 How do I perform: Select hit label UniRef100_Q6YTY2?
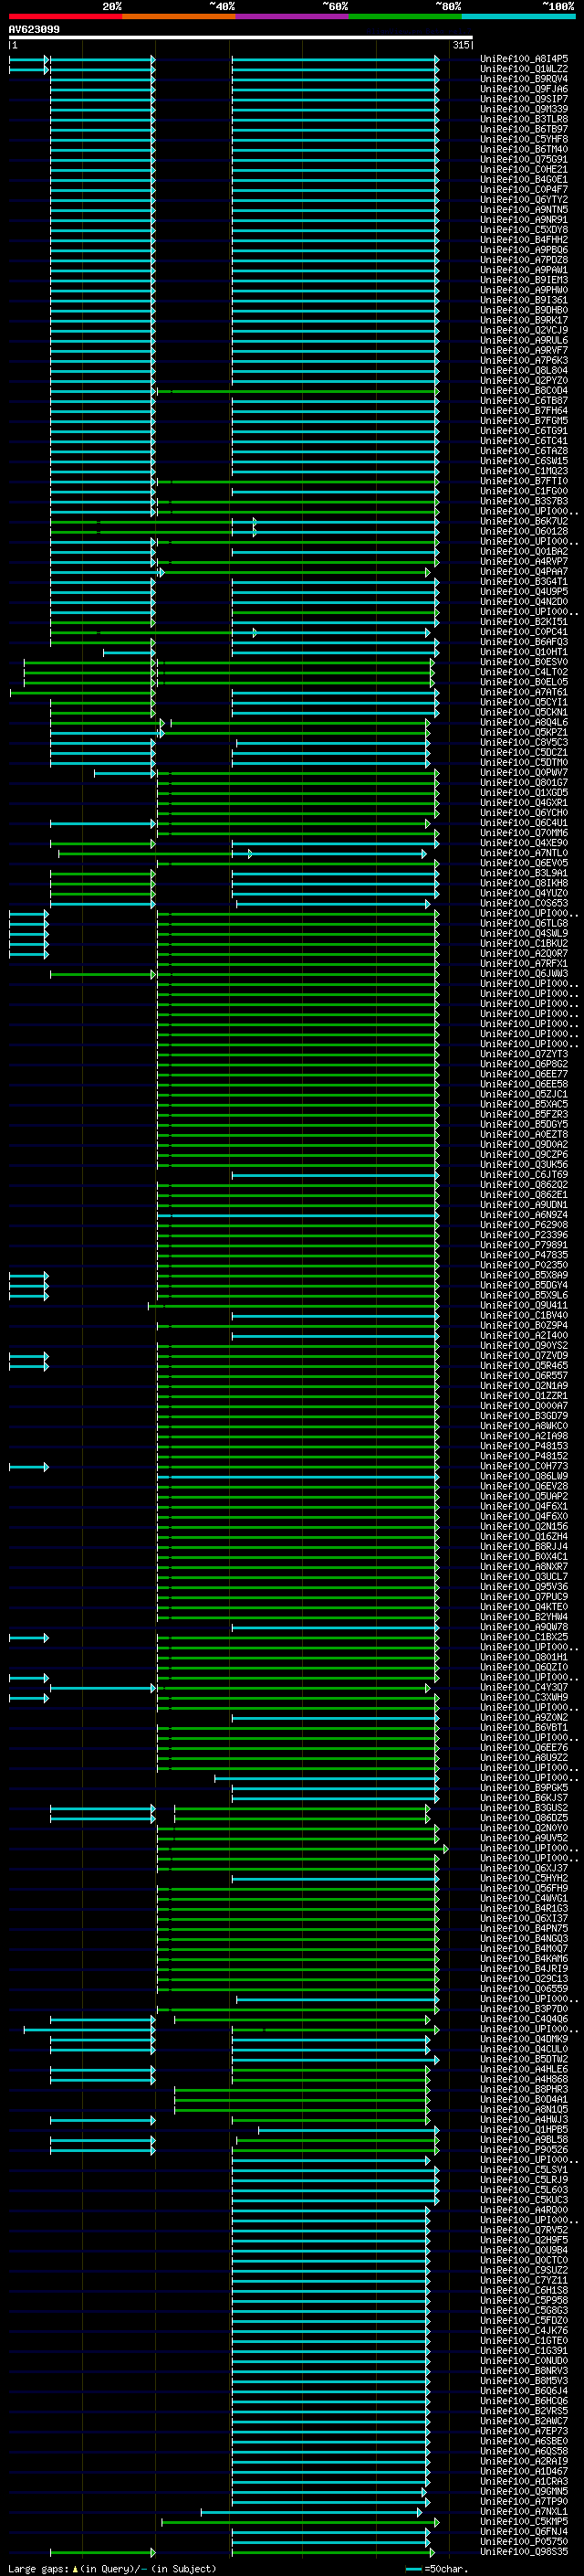click(x=524, y=199)
